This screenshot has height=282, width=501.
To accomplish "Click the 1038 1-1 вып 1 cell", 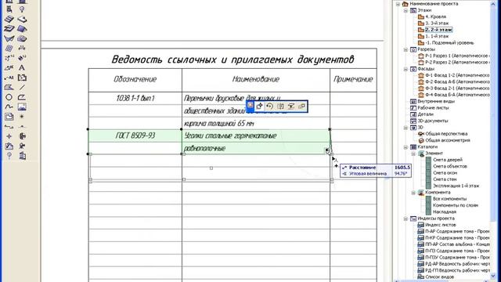I will coord(135,99).
